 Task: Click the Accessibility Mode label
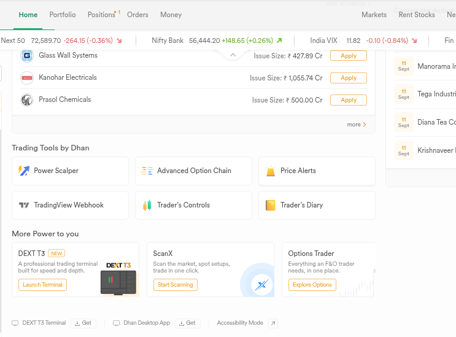240,323
